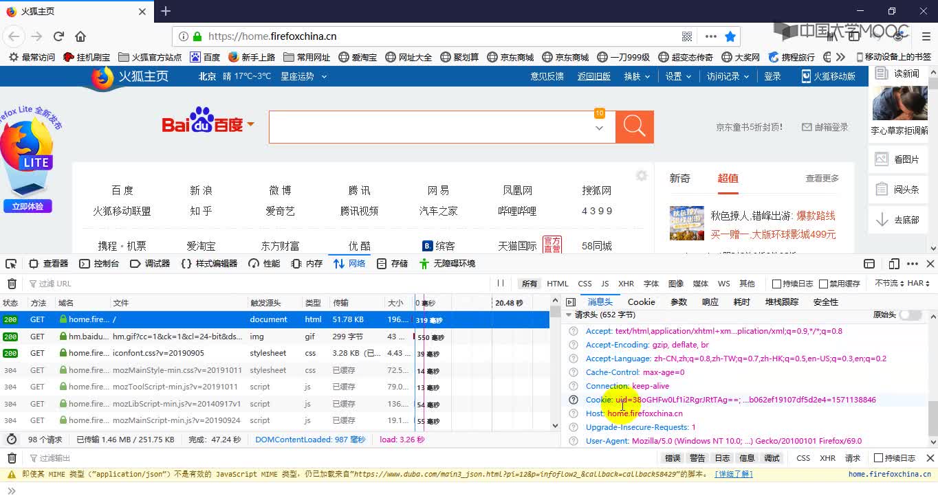Viewport: 938px width, 500px height.
Task: Switch to the 调试器 debugger tab
Action: (151, 264)
